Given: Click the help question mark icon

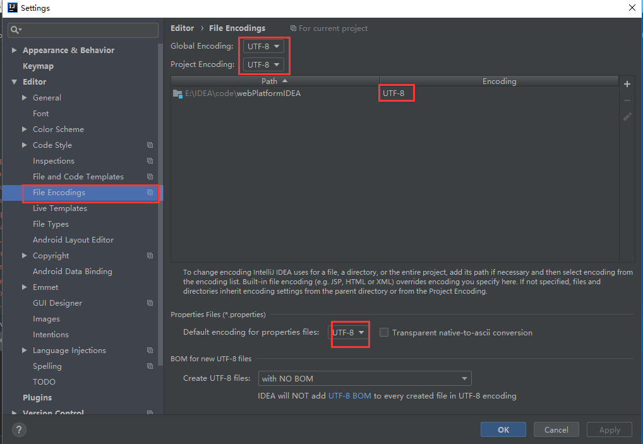Looking at the screenshot, I should (19, 429).
